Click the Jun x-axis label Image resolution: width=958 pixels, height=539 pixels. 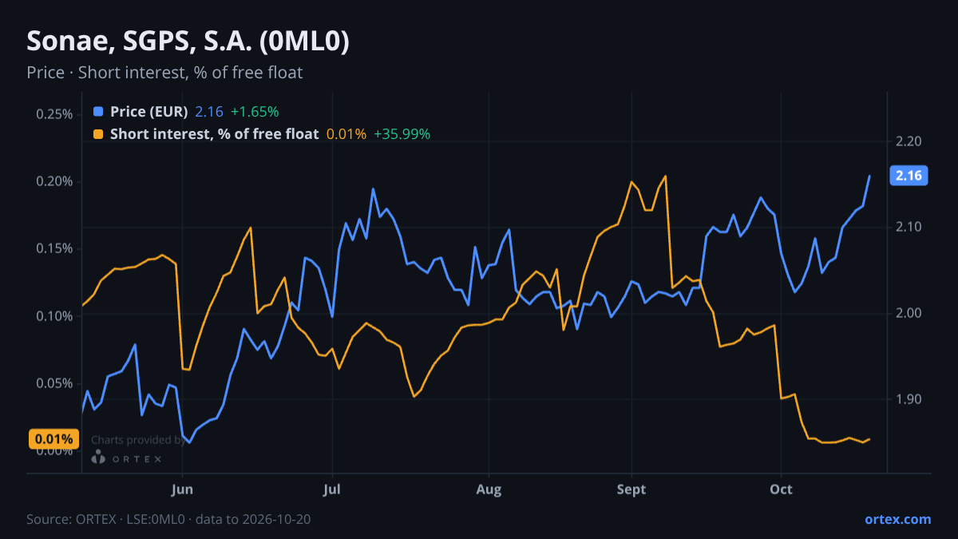tap(183, 489)
